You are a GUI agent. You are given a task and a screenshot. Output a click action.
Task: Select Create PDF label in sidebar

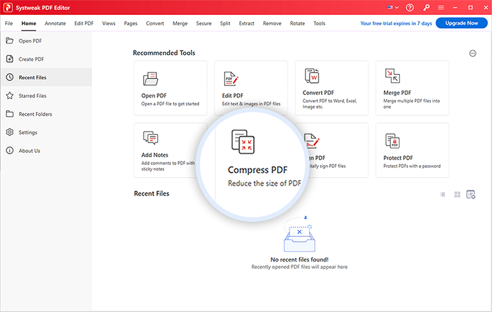pyautogui.click(x=31, y=59)
